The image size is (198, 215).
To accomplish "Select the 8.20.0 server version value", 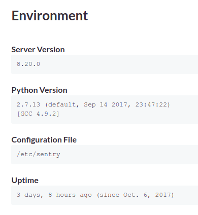I will click(28, 64).
